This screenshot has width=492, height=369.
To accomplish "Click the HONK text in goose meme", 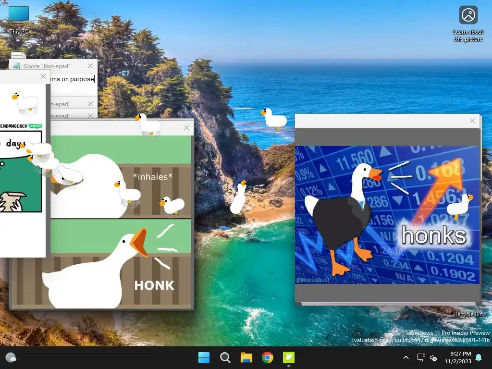I will pyautogui.click(x=154, y=285).
